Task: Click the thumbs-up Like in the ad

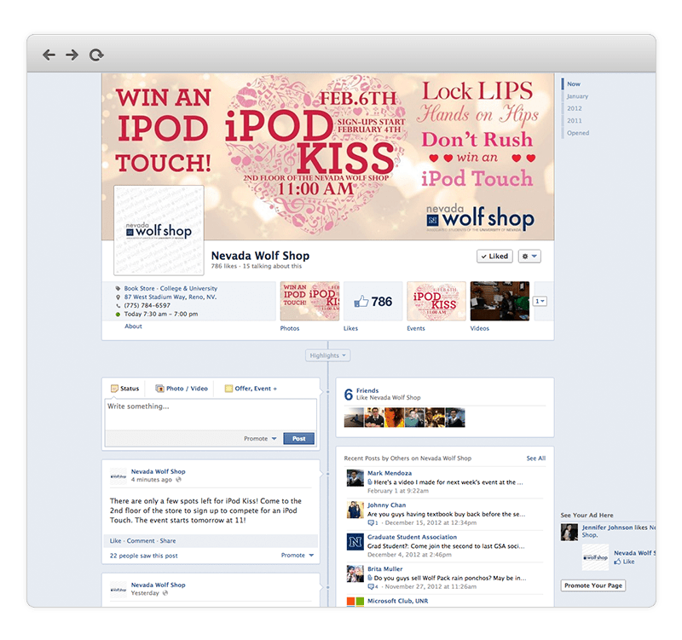Action: pyautogui.click(x=624, y=562)
